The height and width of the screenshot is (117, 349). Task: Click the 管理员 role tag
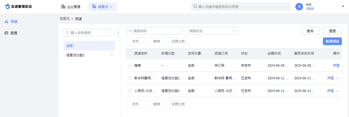(310, 9)
